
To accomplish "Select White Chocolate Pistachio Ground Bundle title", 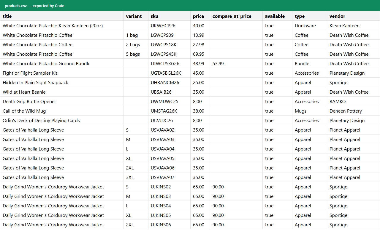I will click(x=62, y=63).
